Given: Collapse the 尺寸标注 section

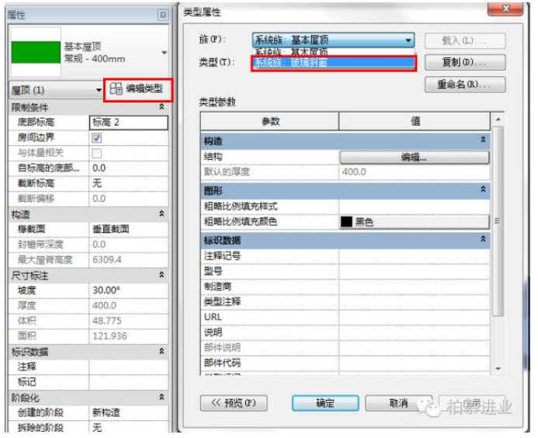Looking at the screenshot, I should (161, 275).
